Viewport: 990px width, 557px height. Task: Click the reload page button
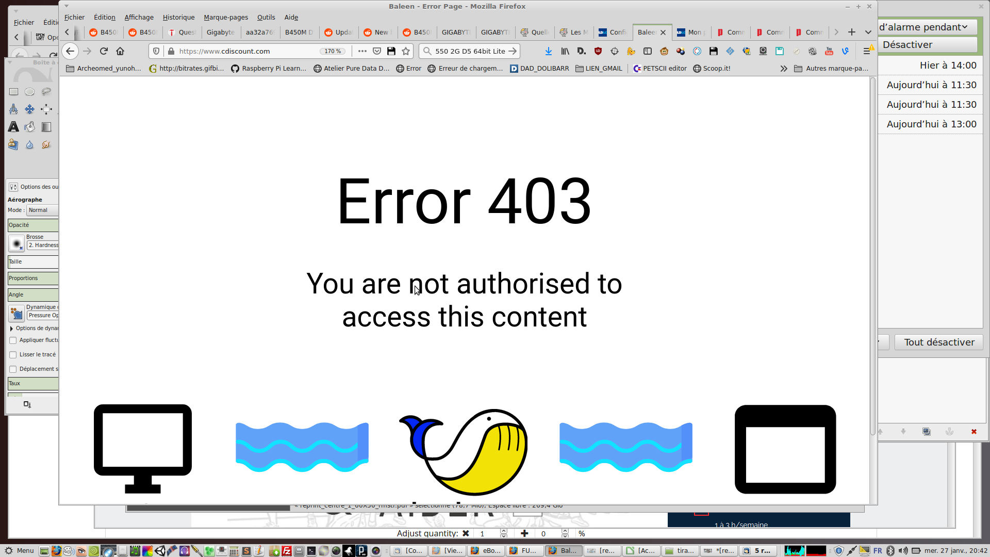(104, 51)
